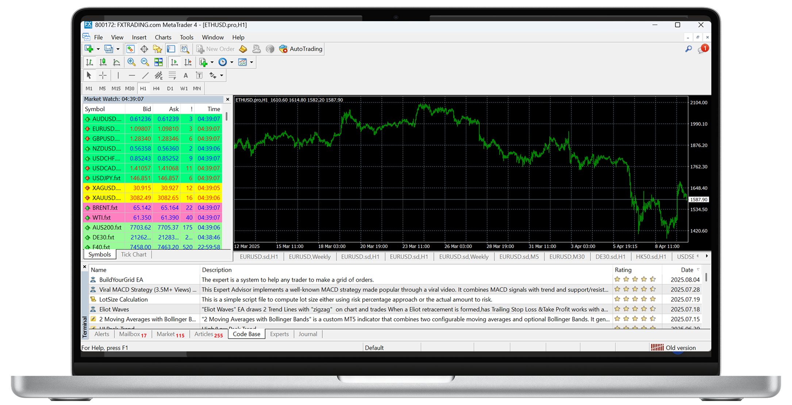Select the Fibonacci retracement tool
This screenshot has height=405, width=792.
coord(172,76)
